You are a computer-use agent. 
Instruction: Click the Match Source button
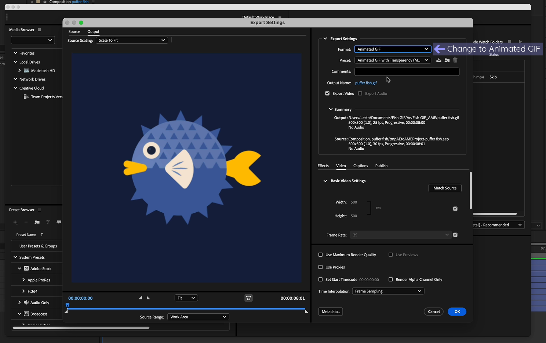coord(445,188)
